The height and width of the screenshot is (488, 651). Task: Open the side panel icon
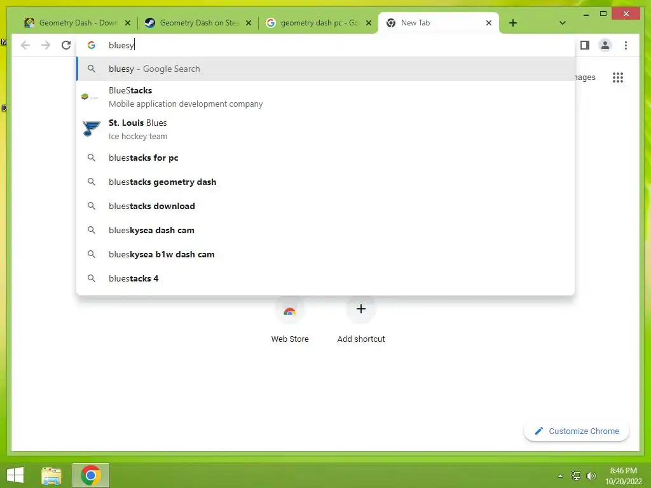tap(585, 45)
